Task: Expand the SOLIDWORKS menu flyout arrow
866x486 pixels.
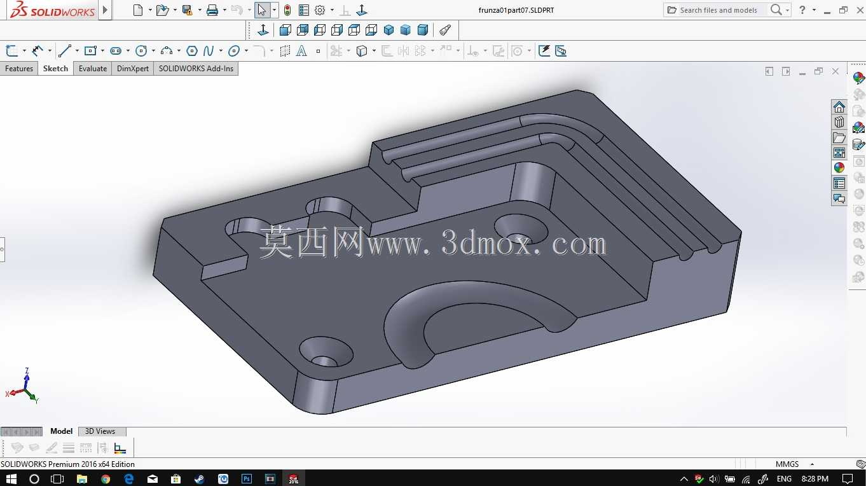Action: click(x=106, y=10)
